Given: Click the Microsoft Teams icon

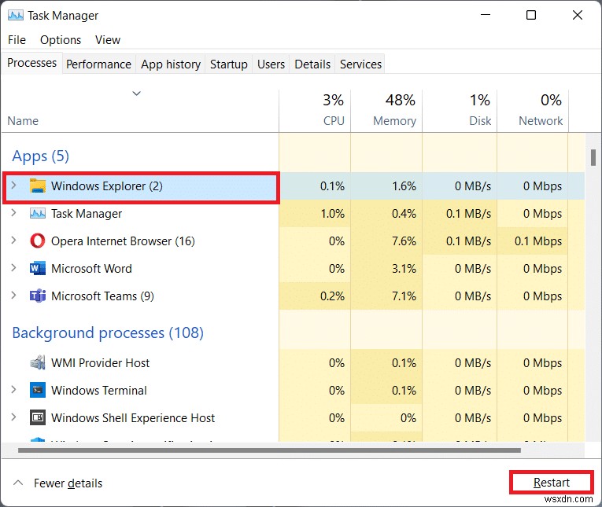Looking at the screenshot, I should point(38,296).
